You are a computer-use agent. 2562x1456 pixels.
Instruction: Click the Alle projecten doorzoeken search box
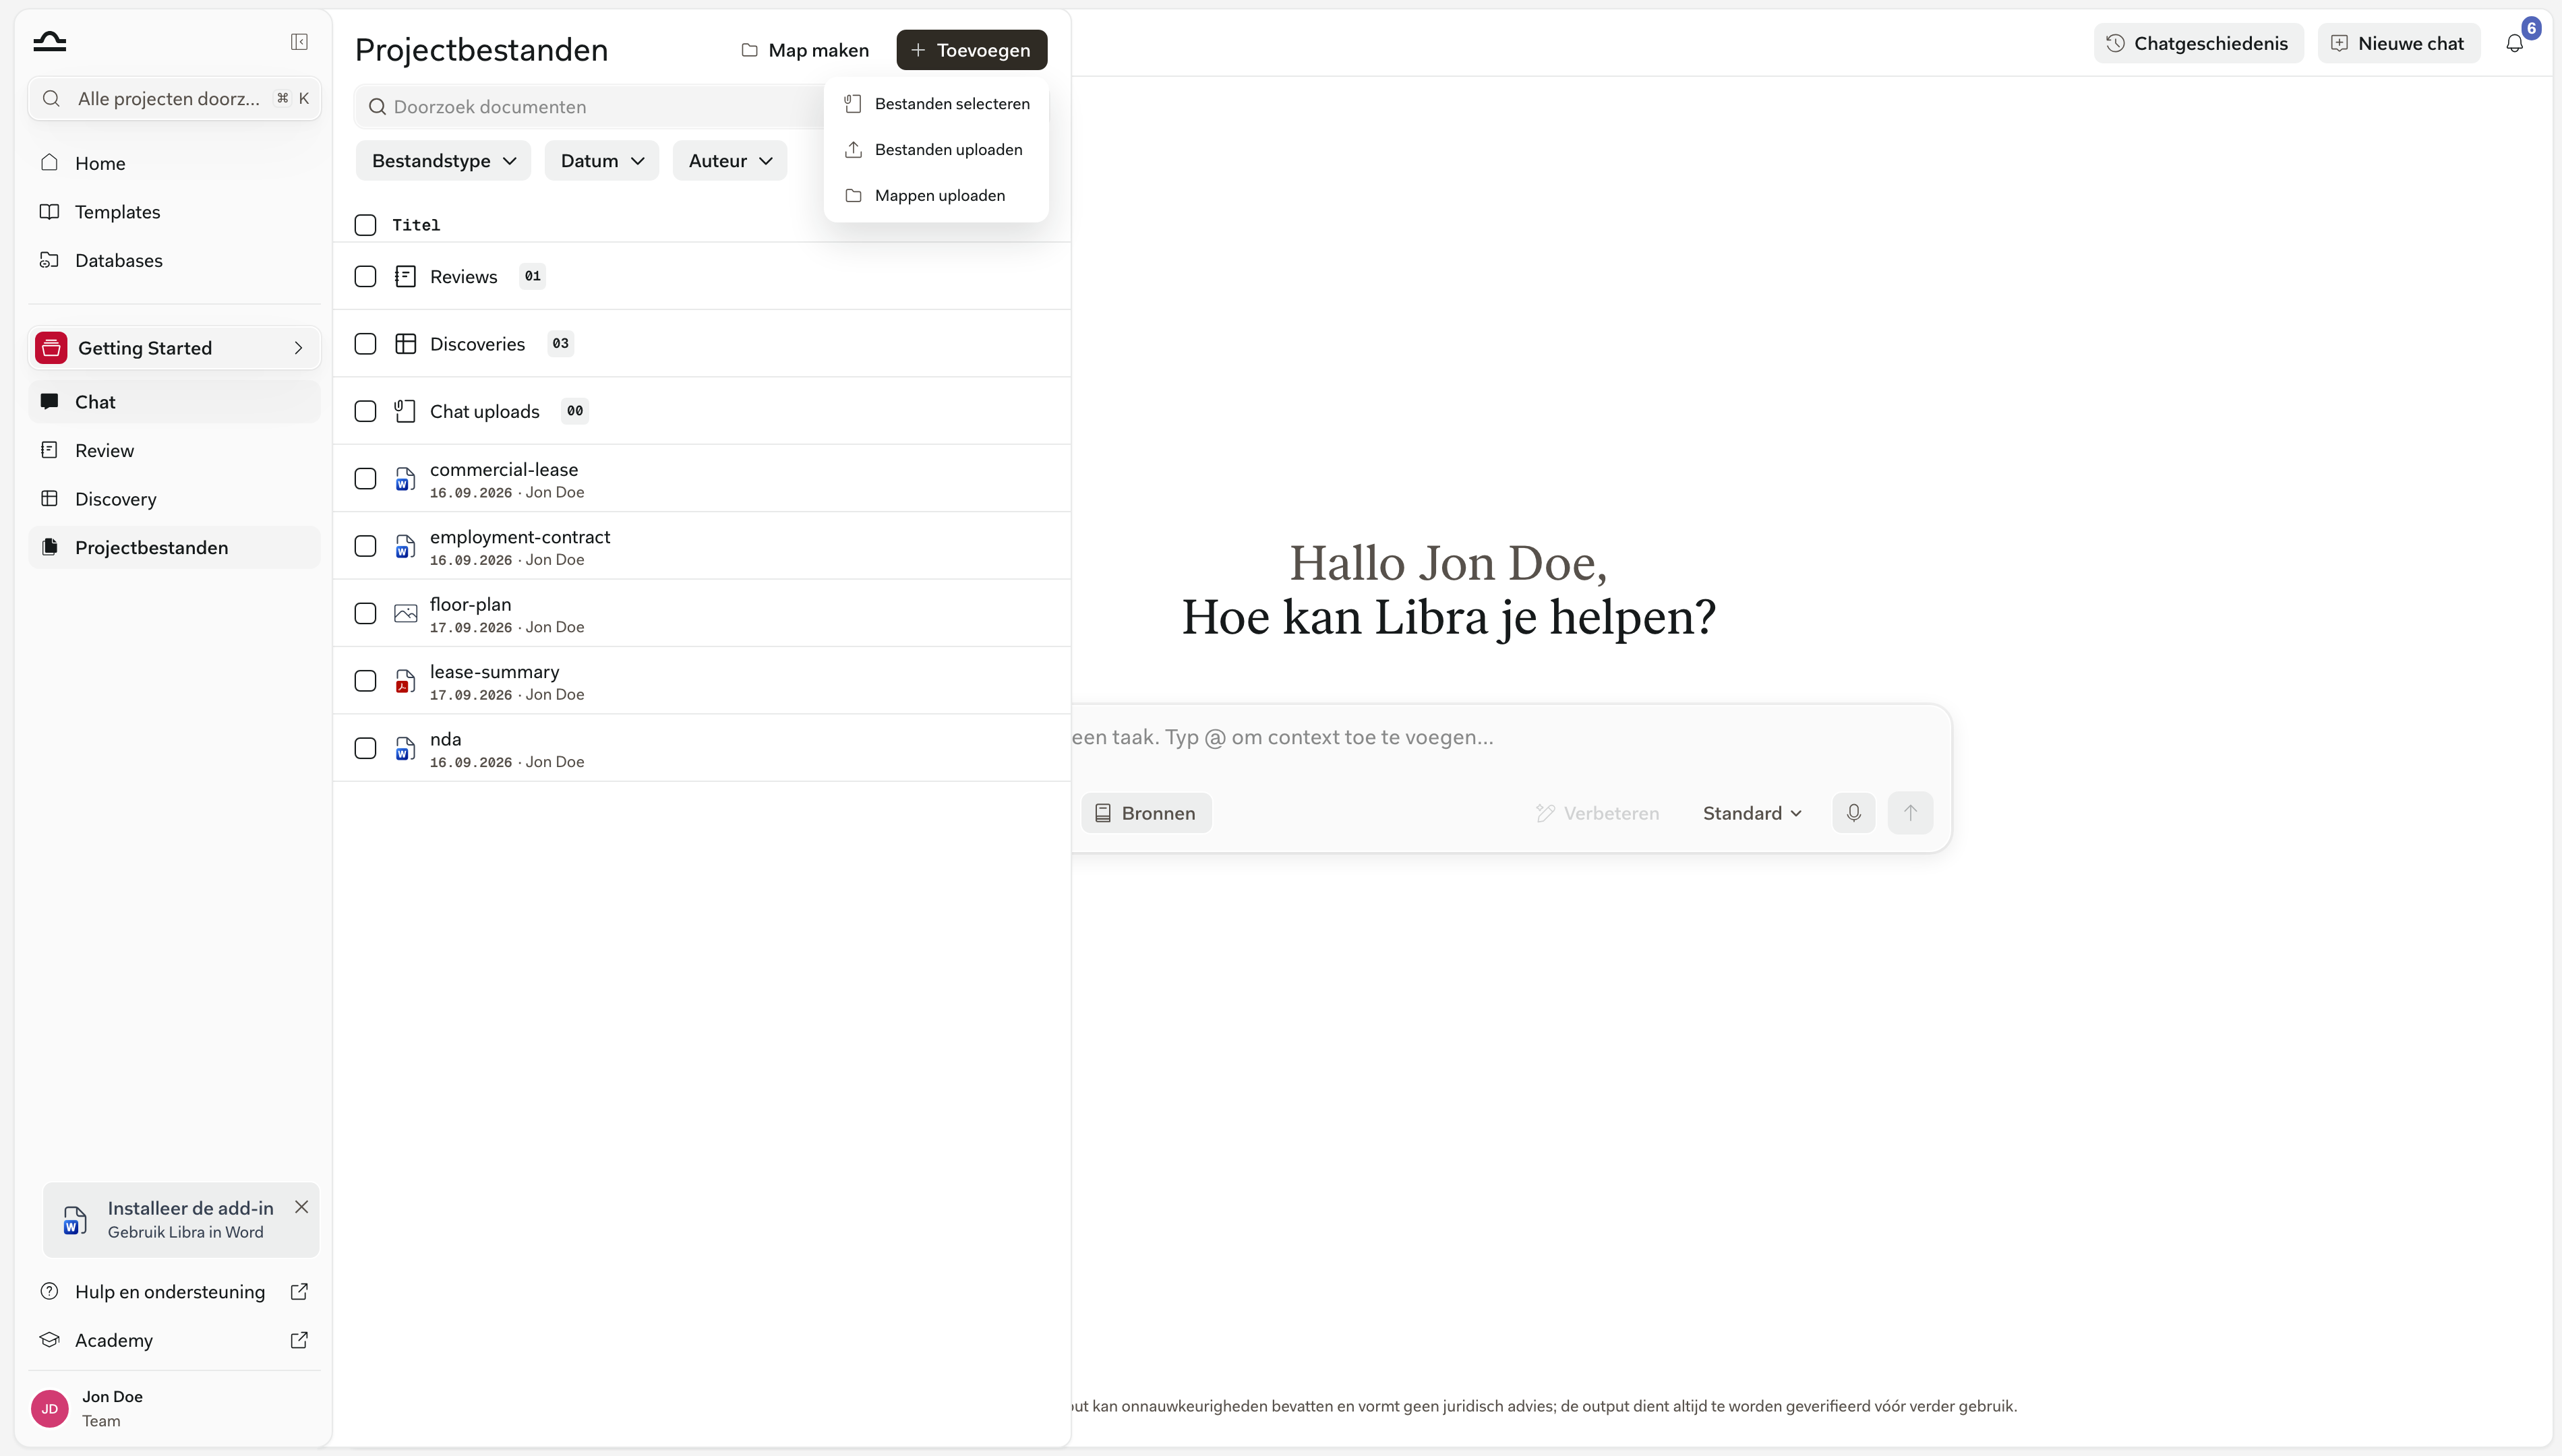175,99
